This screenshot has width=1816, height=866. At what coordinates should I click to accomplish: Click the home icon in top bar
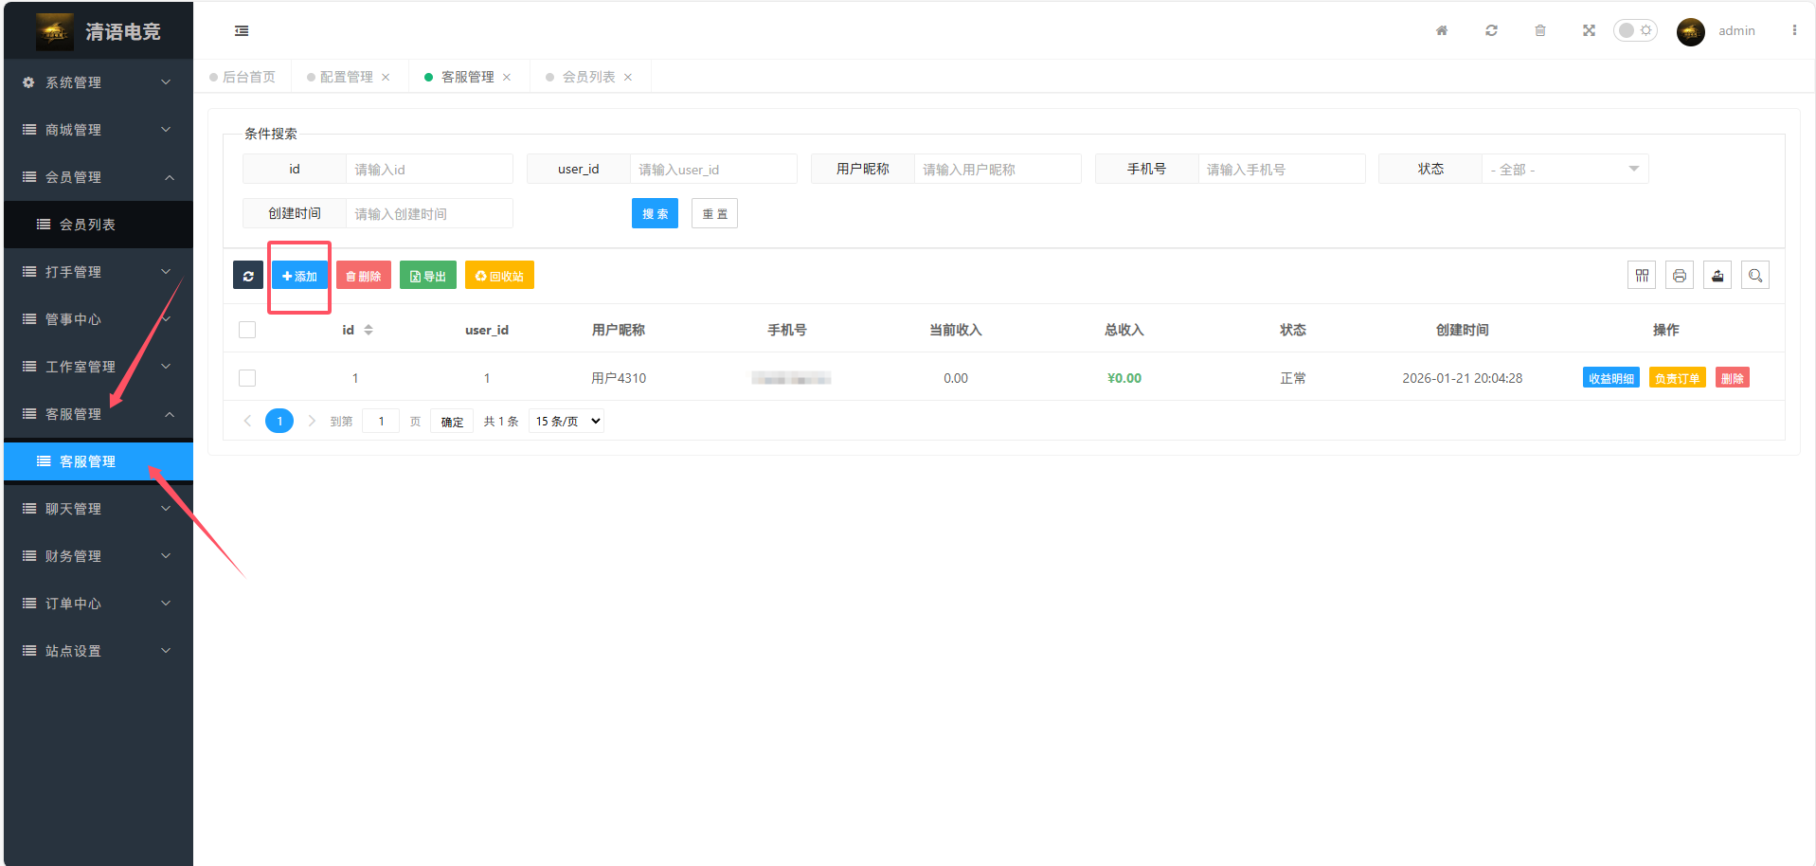[1442, 30]
